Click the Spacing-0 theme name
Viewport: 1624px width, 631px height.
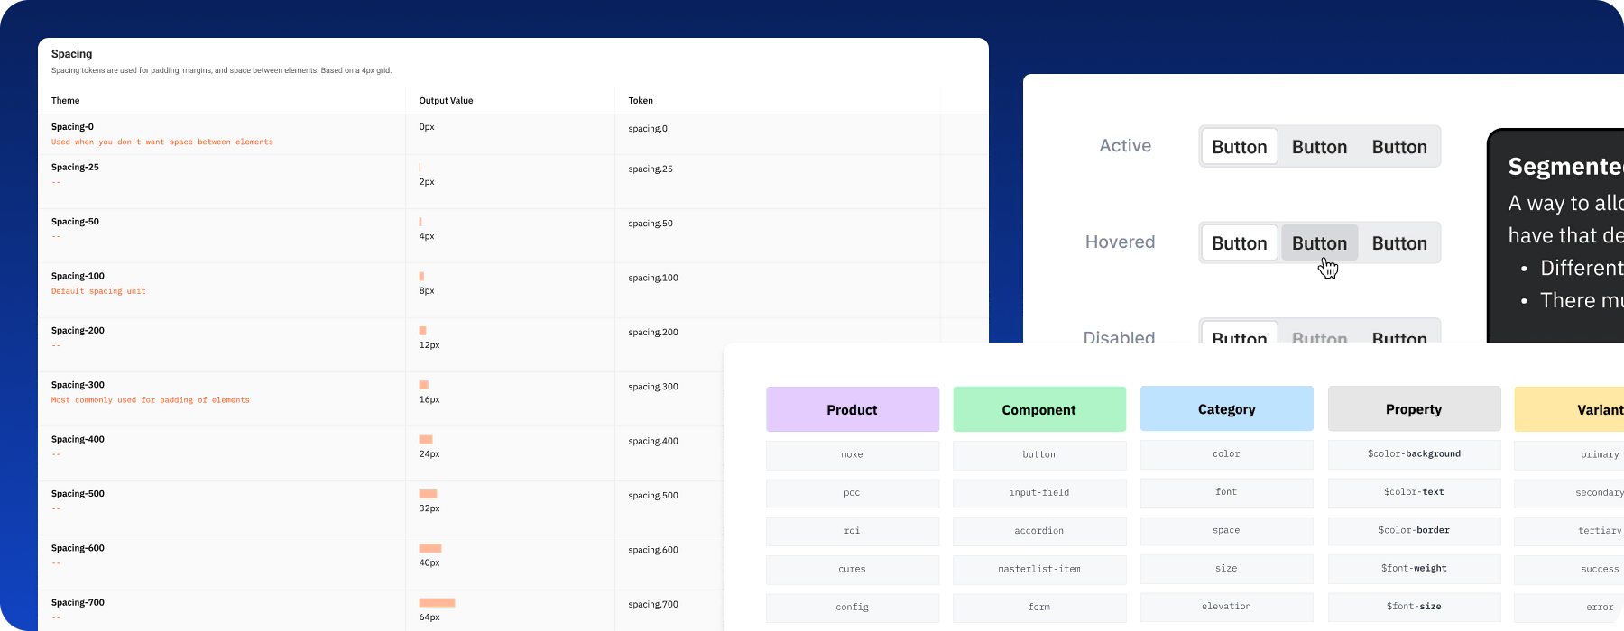click(x=72, y=127)
